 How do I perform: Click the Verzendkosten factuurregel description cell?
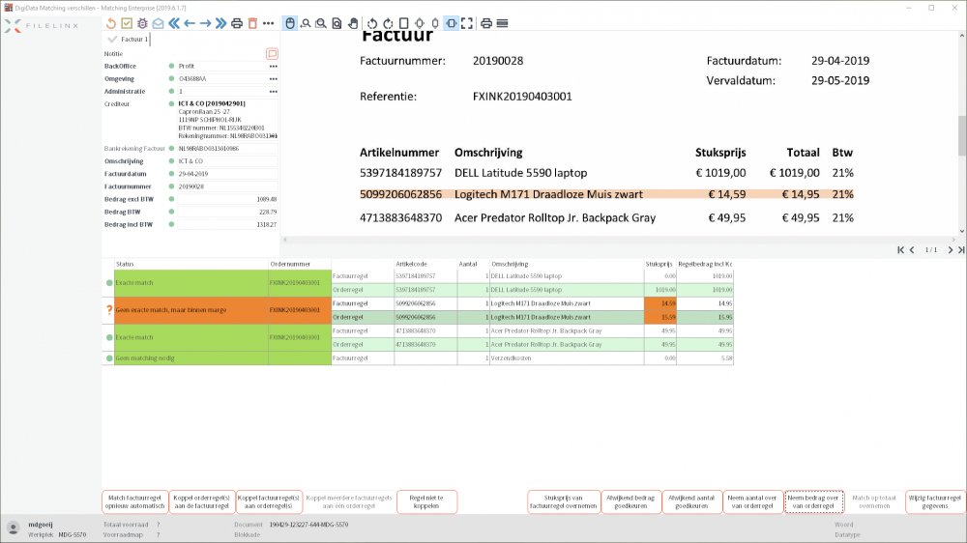click(x=567, y=358)
